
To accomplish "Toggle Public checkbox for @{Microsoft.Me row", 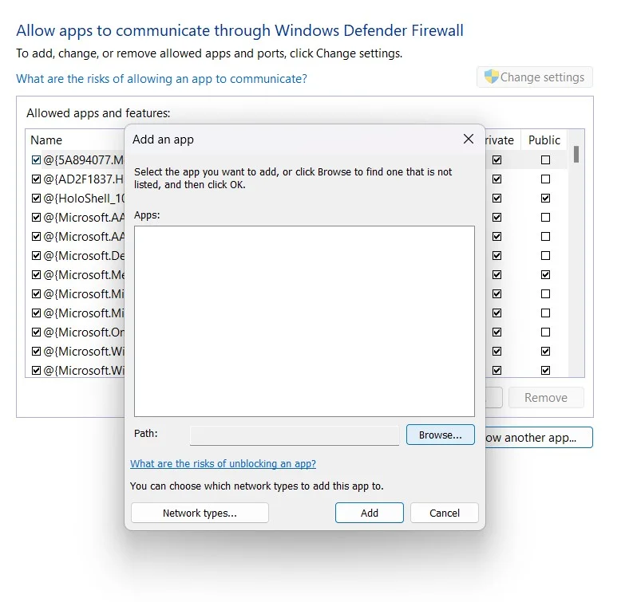I will 545,275.
